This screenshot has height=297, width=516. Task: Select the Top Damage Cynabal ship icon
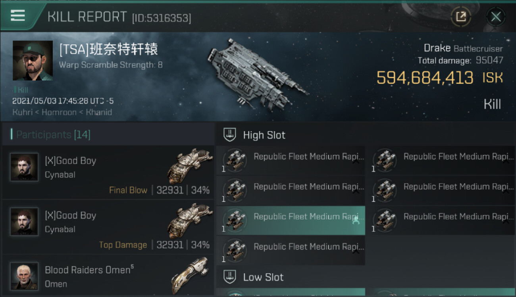(190, 220)
